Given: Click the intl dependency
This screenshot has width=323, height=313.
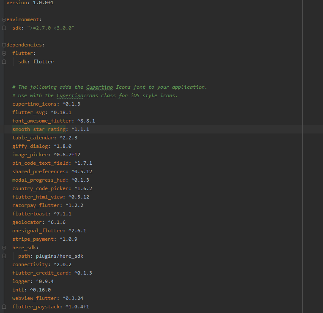Looking at the screenshot, I should [32, 290].
